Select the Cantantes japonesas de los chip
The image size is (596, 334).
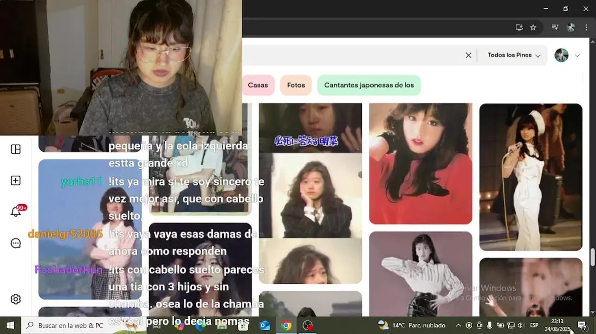coord(369,85)
